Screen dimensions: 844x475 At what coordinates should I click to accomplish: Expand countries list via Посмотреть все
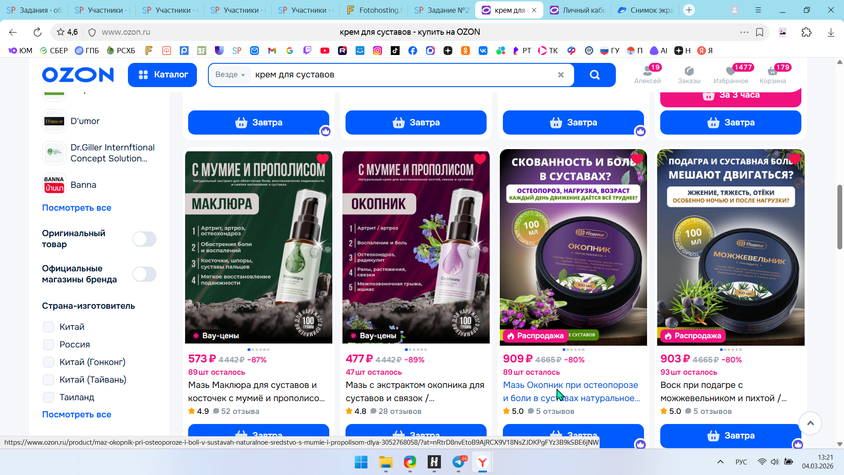[76, 414]
